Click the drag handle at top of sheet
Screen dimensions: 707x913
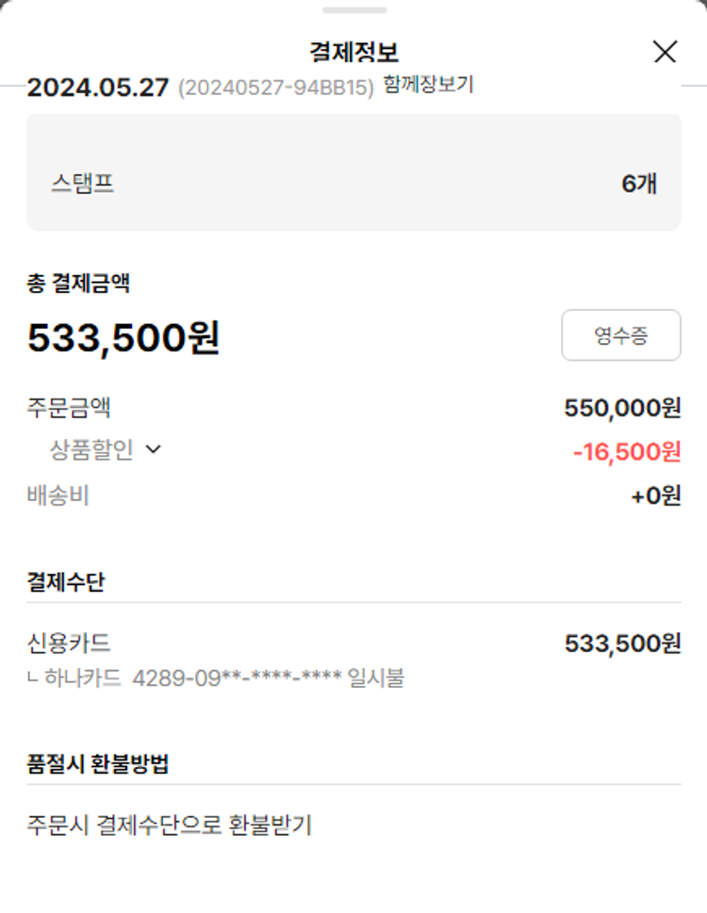[353, 10]
